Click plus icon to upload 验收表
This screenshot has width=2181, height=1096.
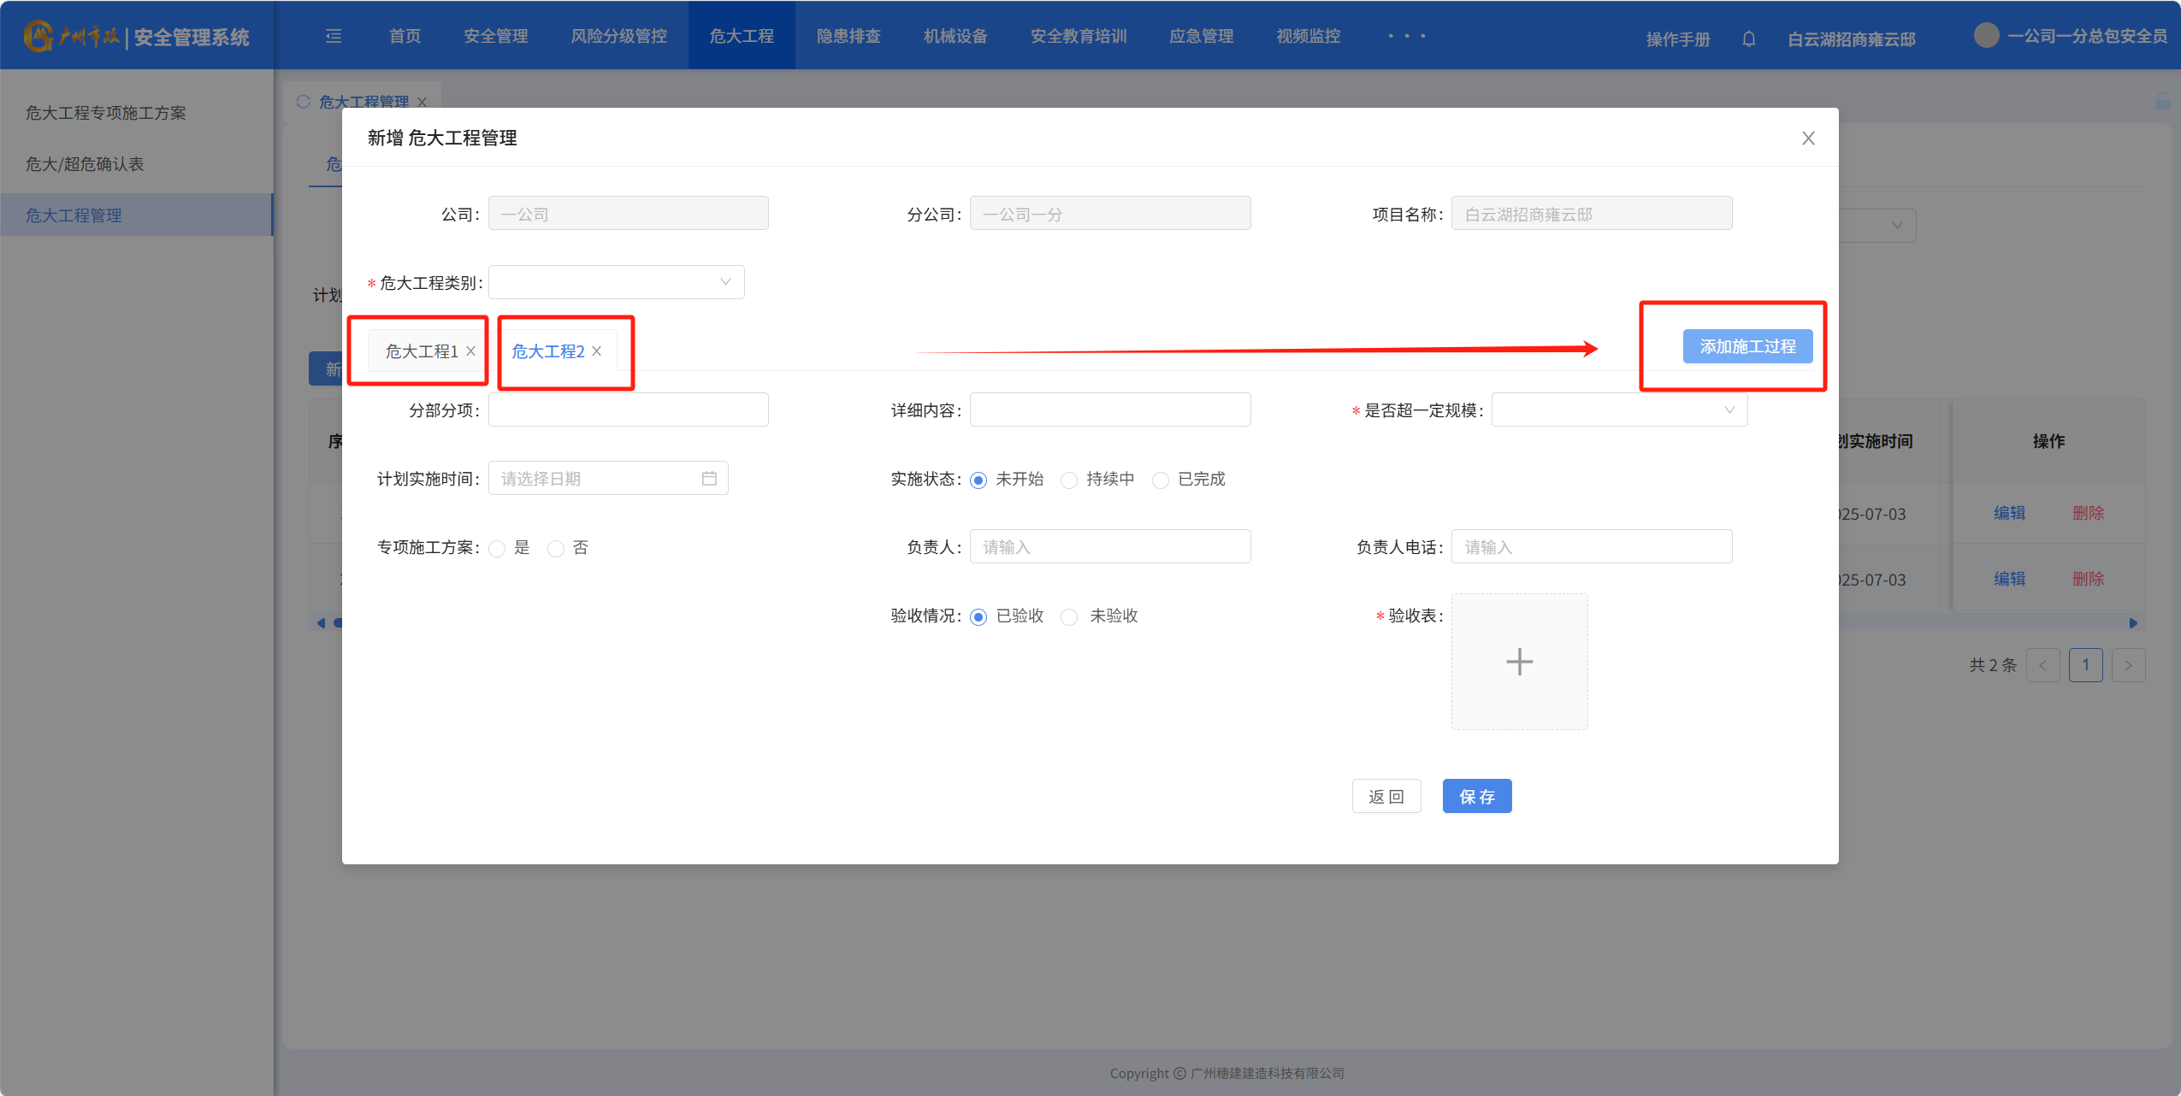(x=1519, y=662)
